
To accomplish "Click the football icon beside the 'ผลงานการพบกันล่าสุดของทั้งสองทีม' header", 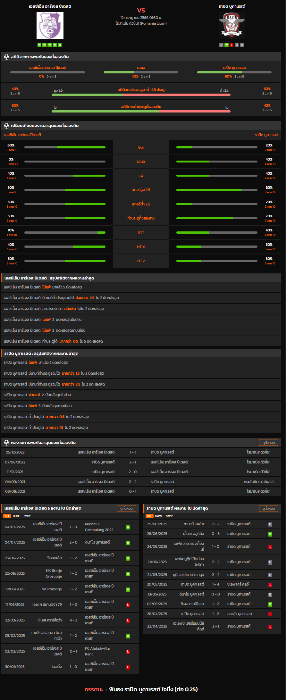I will [7, 443].
